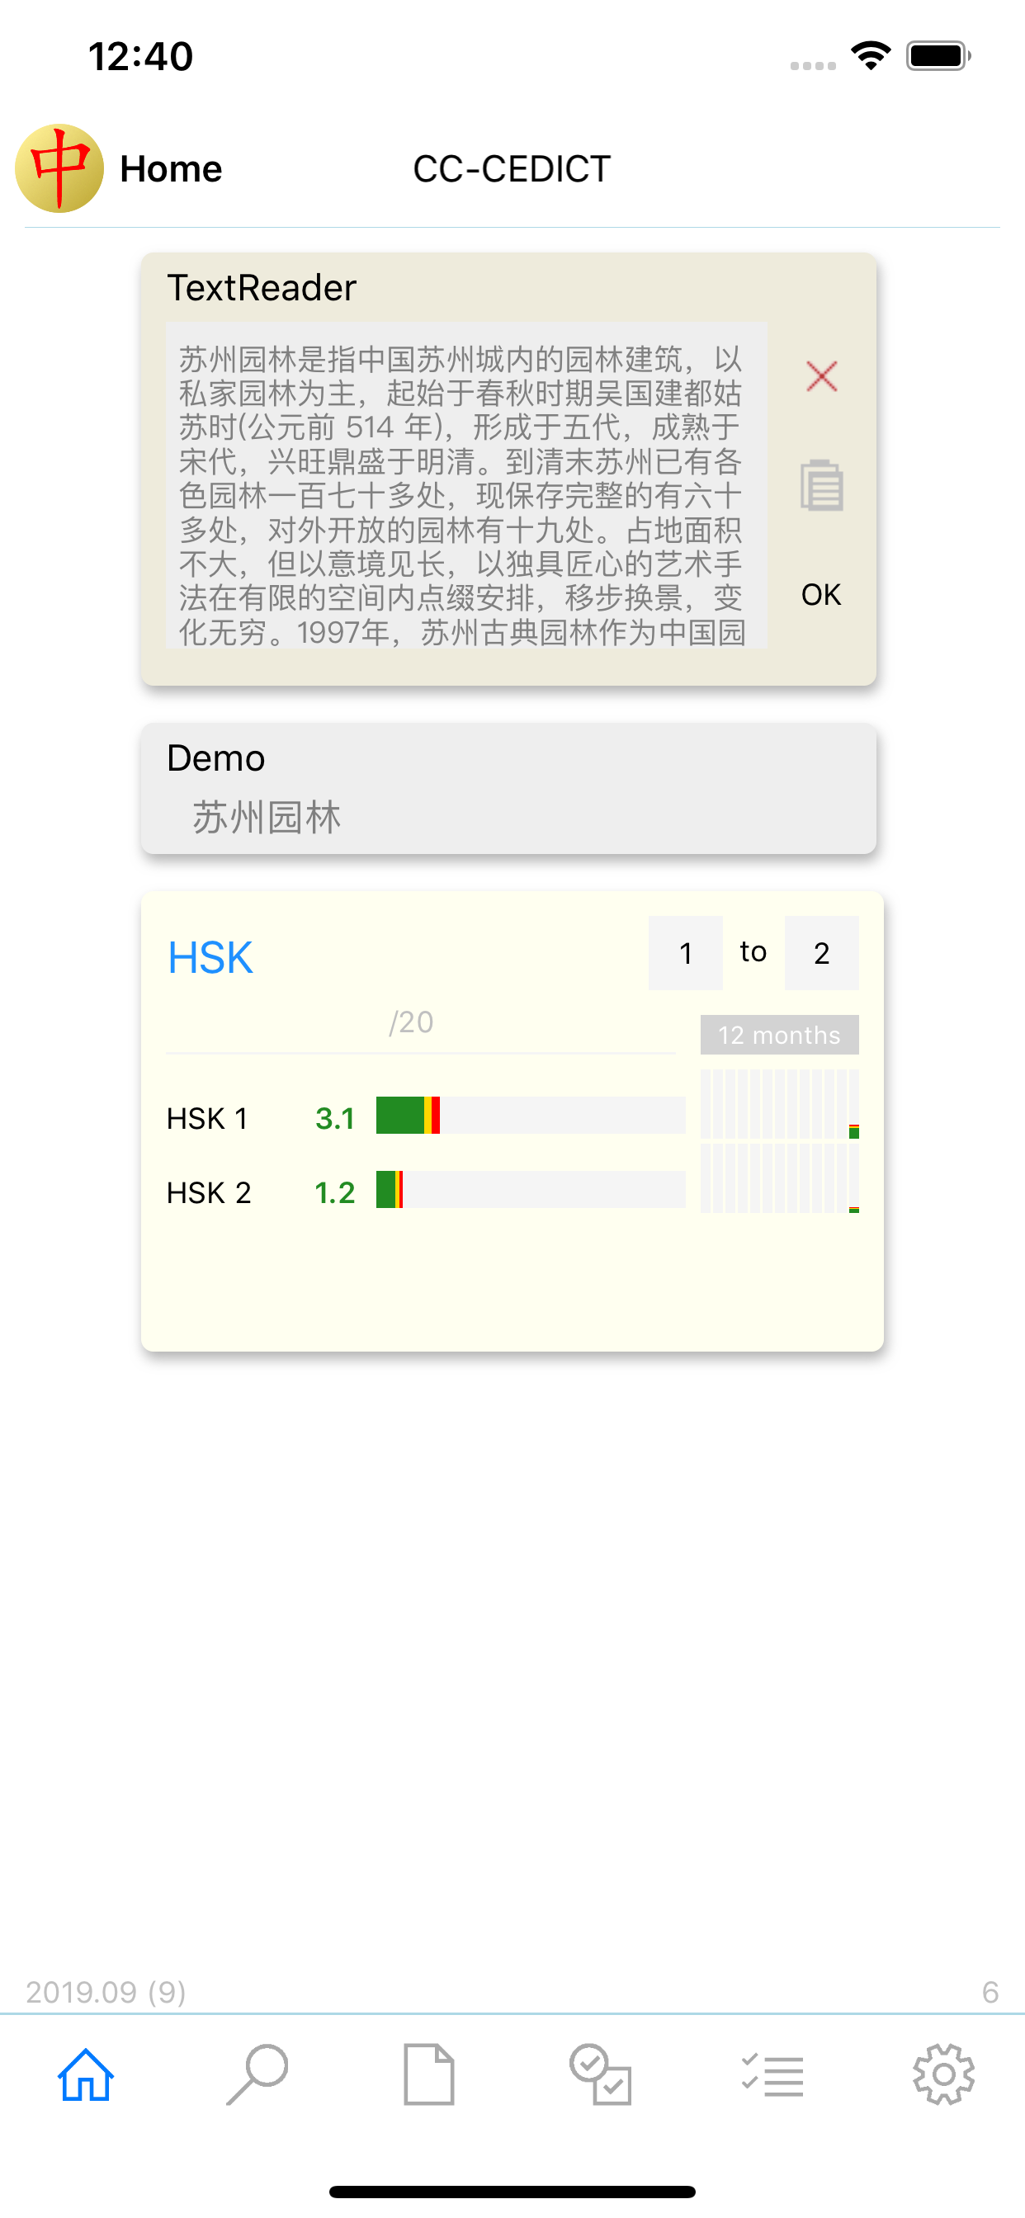
Task: Open the document page tab
Action: point(429,2075)
